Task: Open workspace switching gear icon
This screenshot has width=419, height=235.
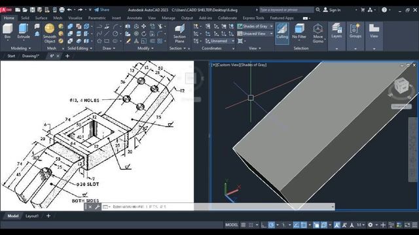Action: pyautogui.click(x=370, y=225)
